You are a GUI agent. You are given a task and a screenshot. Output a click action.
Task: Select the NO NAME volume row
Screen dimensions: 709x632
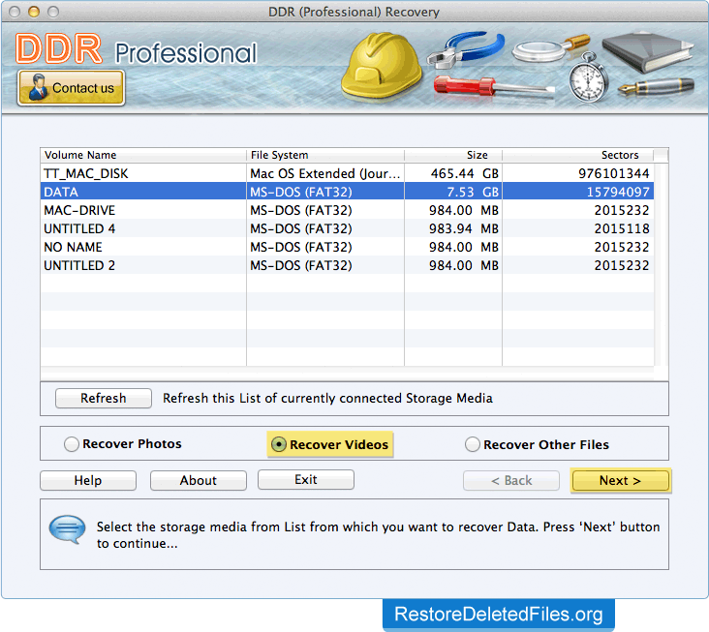point(347,247)
